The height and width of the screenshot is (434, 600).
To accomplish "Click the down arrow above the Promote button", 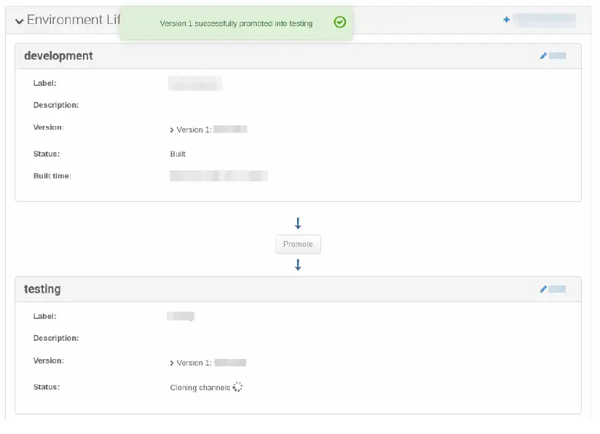I will pos(298,224).
